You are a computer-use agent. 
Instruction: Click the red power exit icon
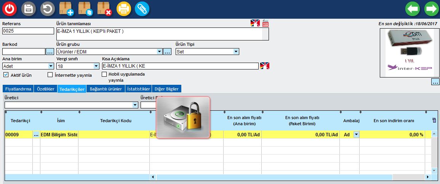(9, 9)
